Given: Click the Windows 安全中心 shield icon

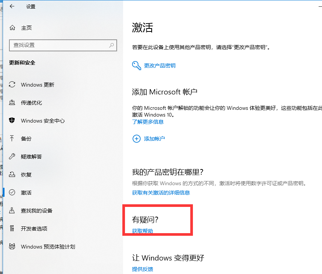Looking at the screenshot, I should tap(12, 120).
